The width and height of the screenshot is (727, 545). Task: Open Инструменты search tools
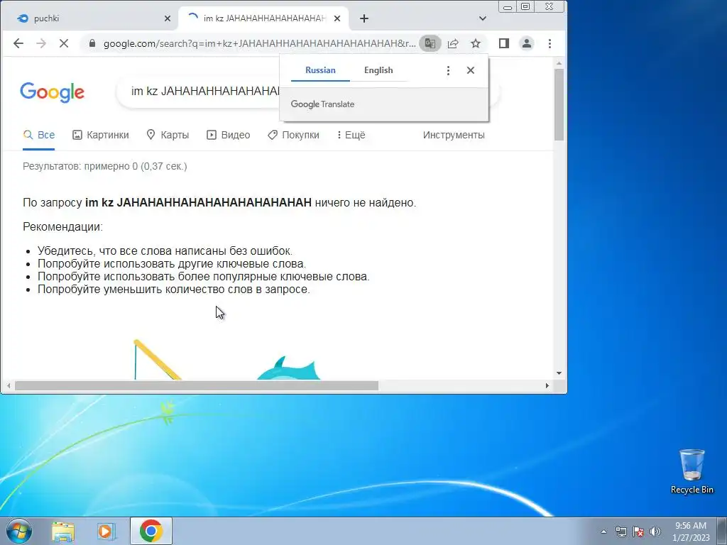454,135
